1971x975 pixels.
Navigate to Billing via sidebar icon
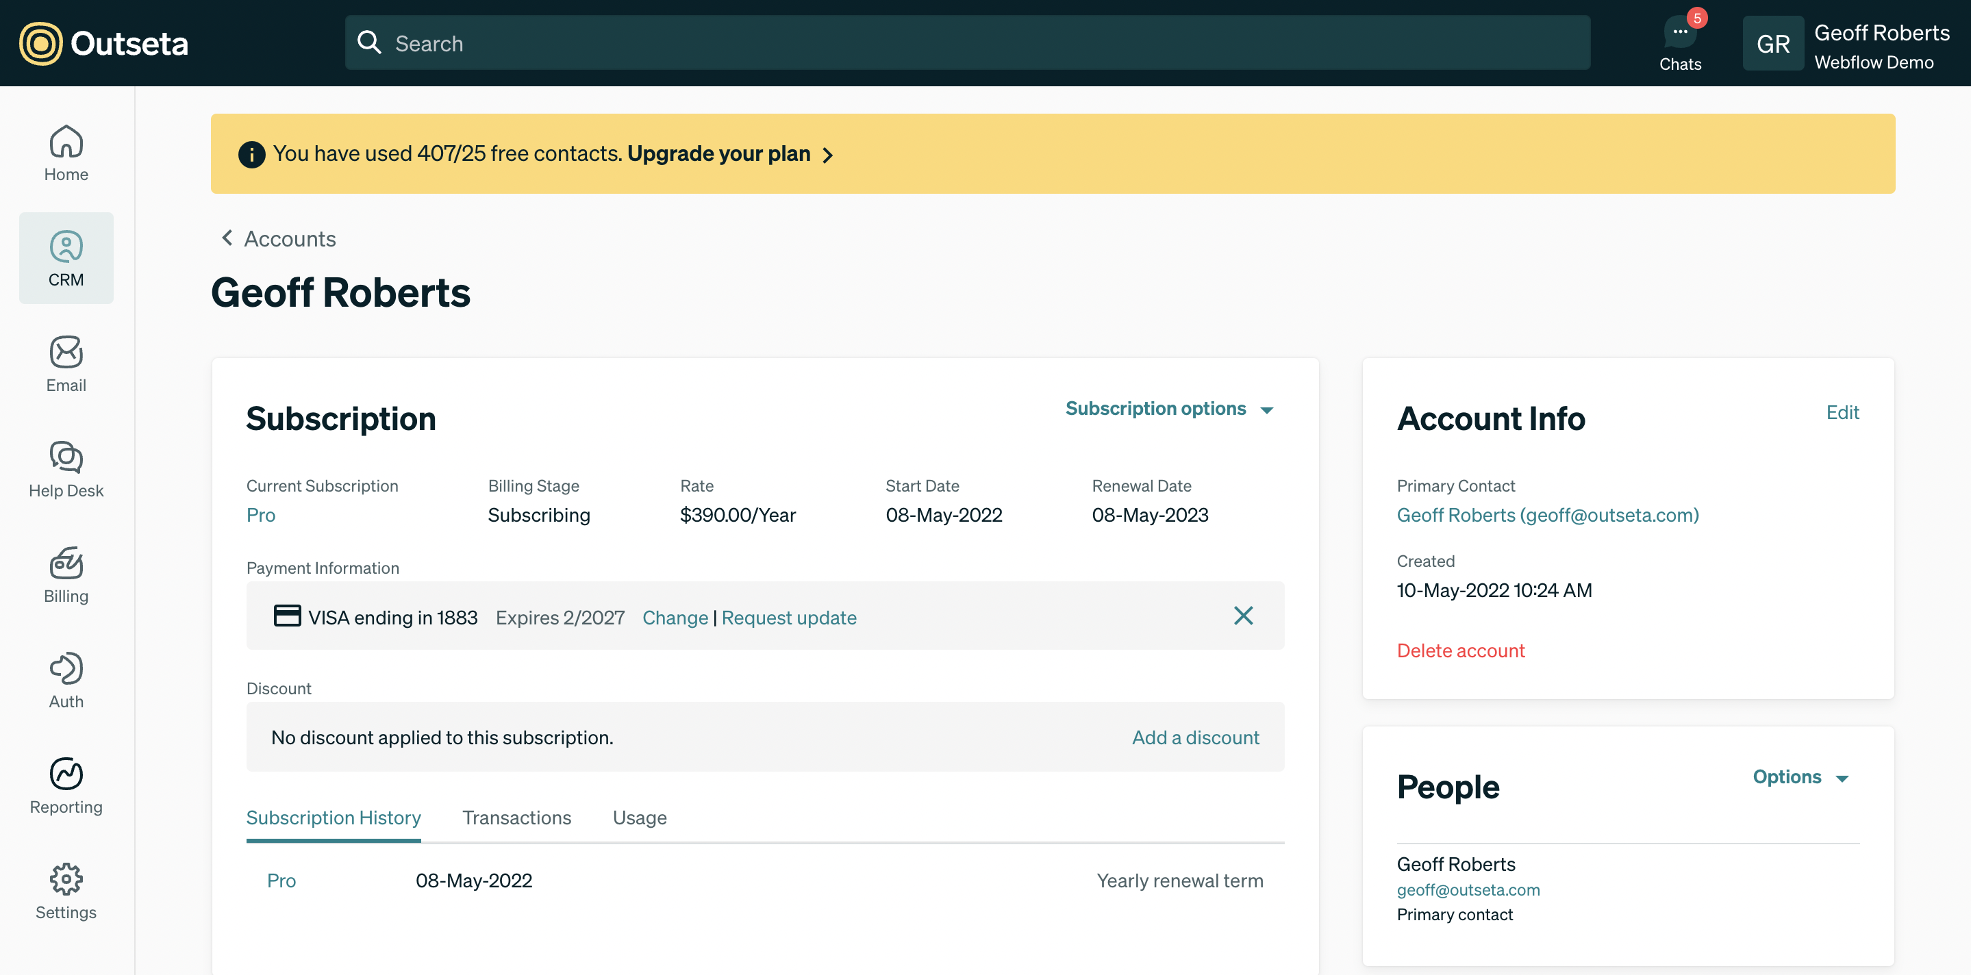(x=66, y=574)
